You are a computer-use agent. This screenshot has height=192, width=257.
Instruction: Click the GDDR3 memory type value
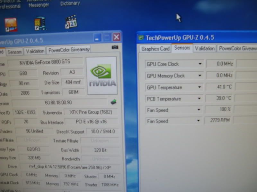pos(33,149)
